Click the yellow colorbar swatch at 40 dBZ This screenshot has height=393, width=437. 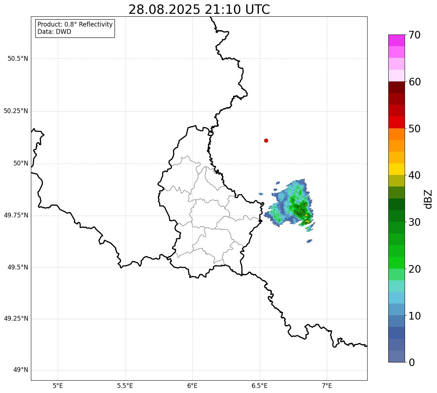396,169
